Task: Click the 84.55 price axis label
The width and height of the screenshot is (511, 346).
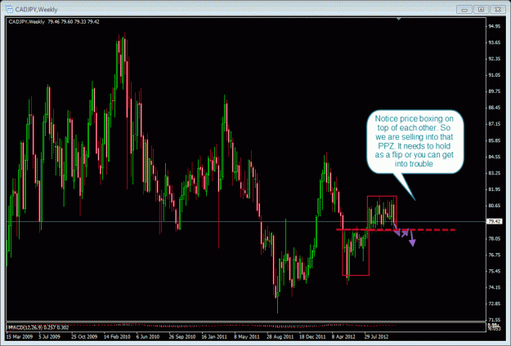Action: pos(495,157)
